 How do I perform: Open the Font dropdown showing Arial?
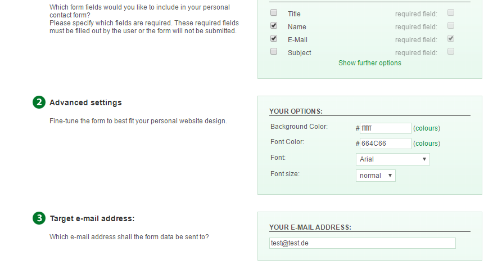(392, 159)
